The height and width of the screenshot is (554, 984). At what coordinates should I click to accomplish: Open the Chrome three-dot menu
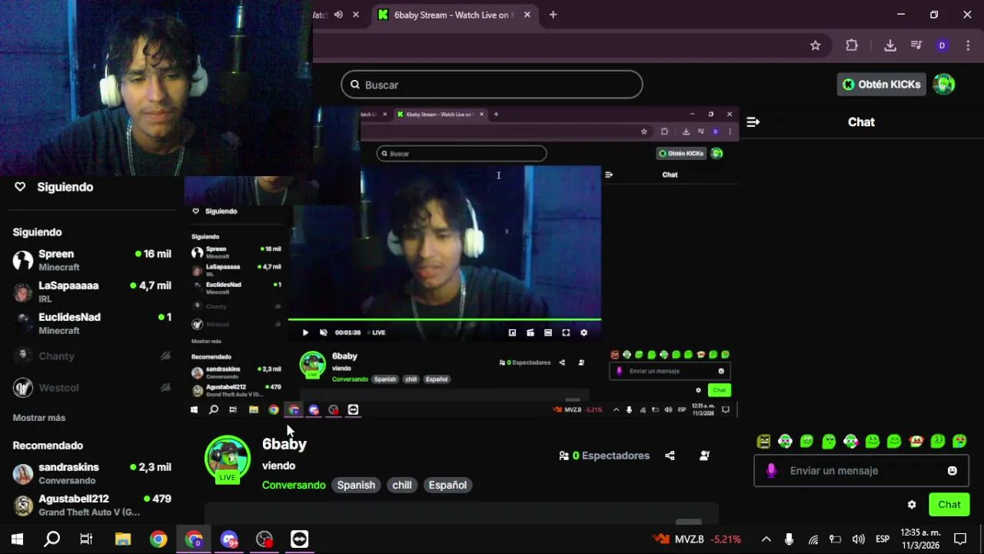pyautogui.click(x=968, y=45)
